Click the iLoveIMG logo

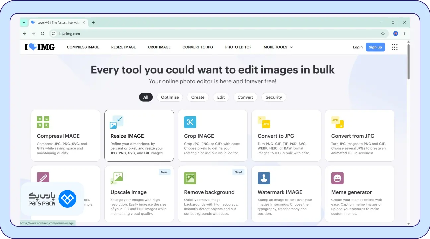coord(39,47)
